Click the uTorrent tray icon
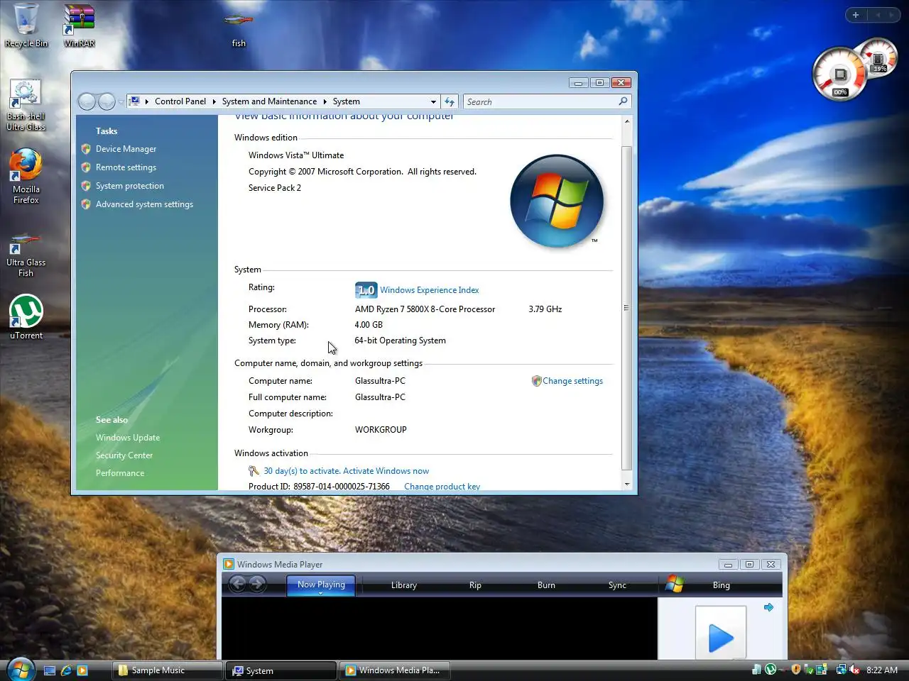The width and height of the screenshot is (909, 681). point(770,669)
